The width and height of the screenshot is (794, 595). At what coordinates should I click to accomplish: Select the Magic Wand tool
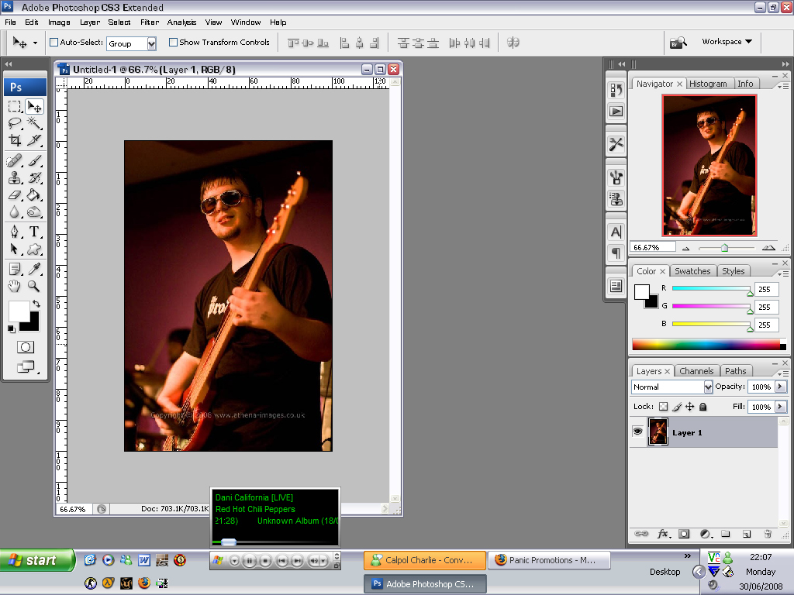[x=34, y=123]
